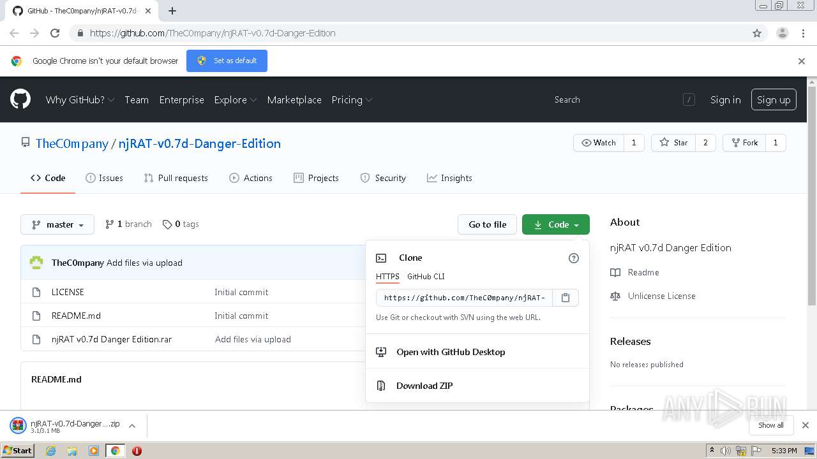Open Chrome three-dot menu

point(803,33)
